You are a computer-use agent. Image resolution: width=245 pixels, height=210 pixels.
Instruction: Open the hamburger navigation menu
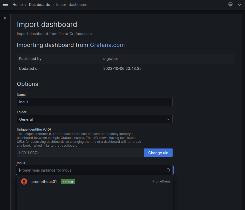[5, 5]
